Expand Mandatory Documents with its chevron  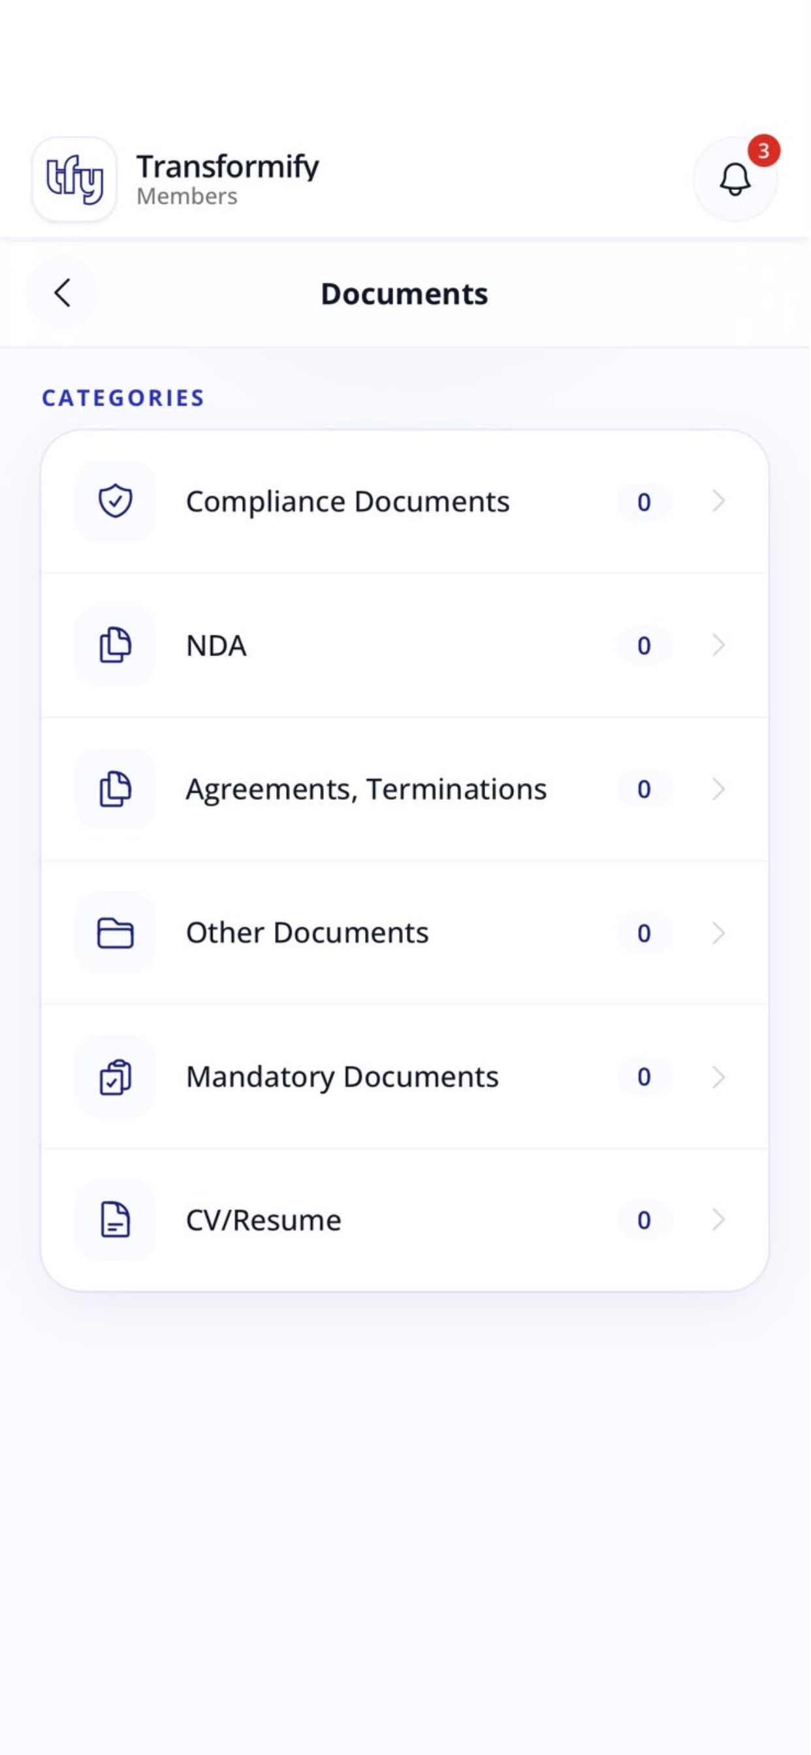718,1077
